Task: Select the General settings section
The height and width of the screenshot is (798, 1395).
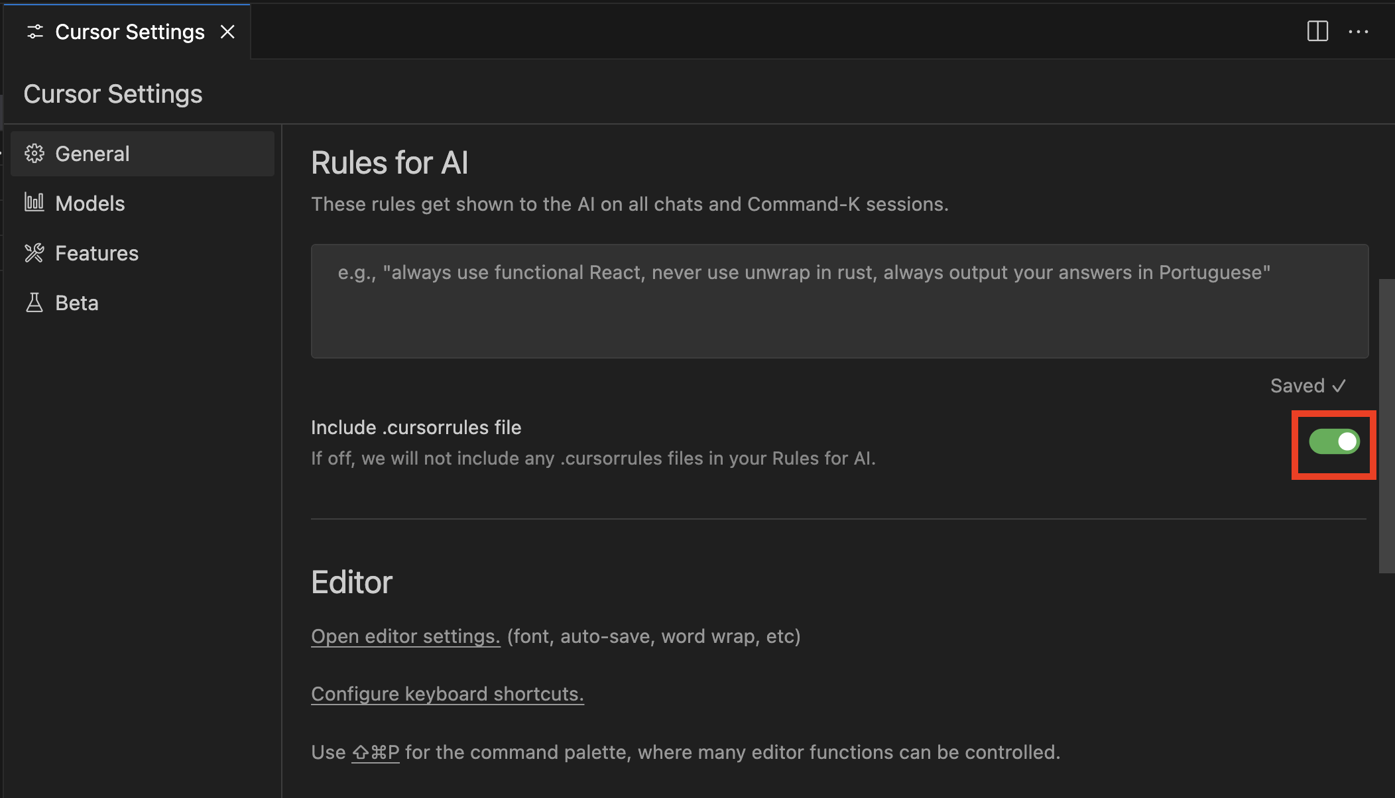Action: [92, 154]
